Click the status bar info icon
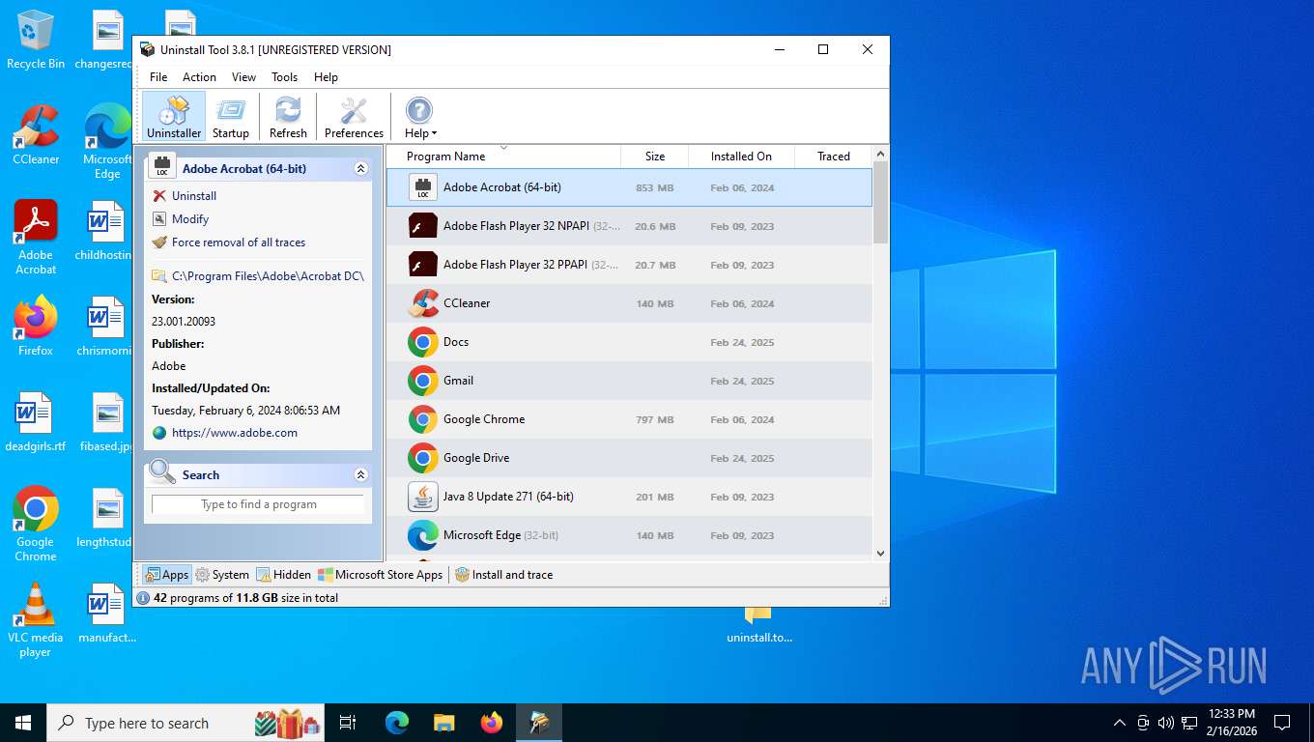The width and height of the screenshot is (1314, 742). pos(143,598)
